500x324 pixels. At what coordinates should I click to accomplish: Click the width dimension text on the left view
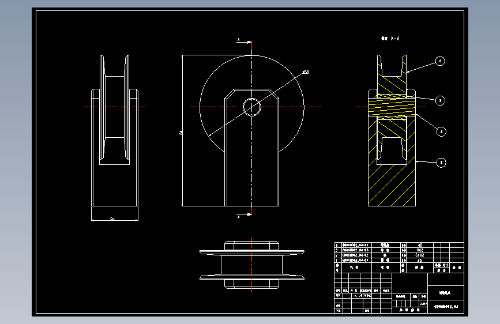(x=112, y=218)
